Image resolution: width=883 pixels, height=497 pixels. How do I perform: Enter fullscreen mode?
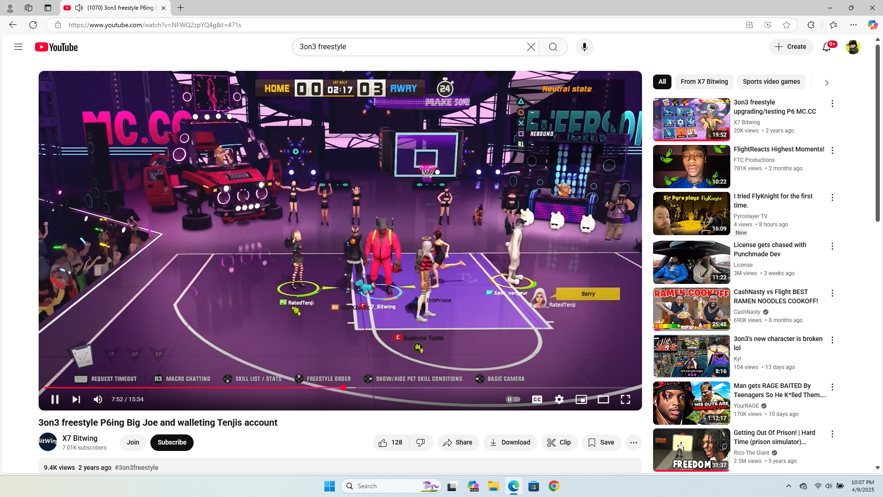625,399
